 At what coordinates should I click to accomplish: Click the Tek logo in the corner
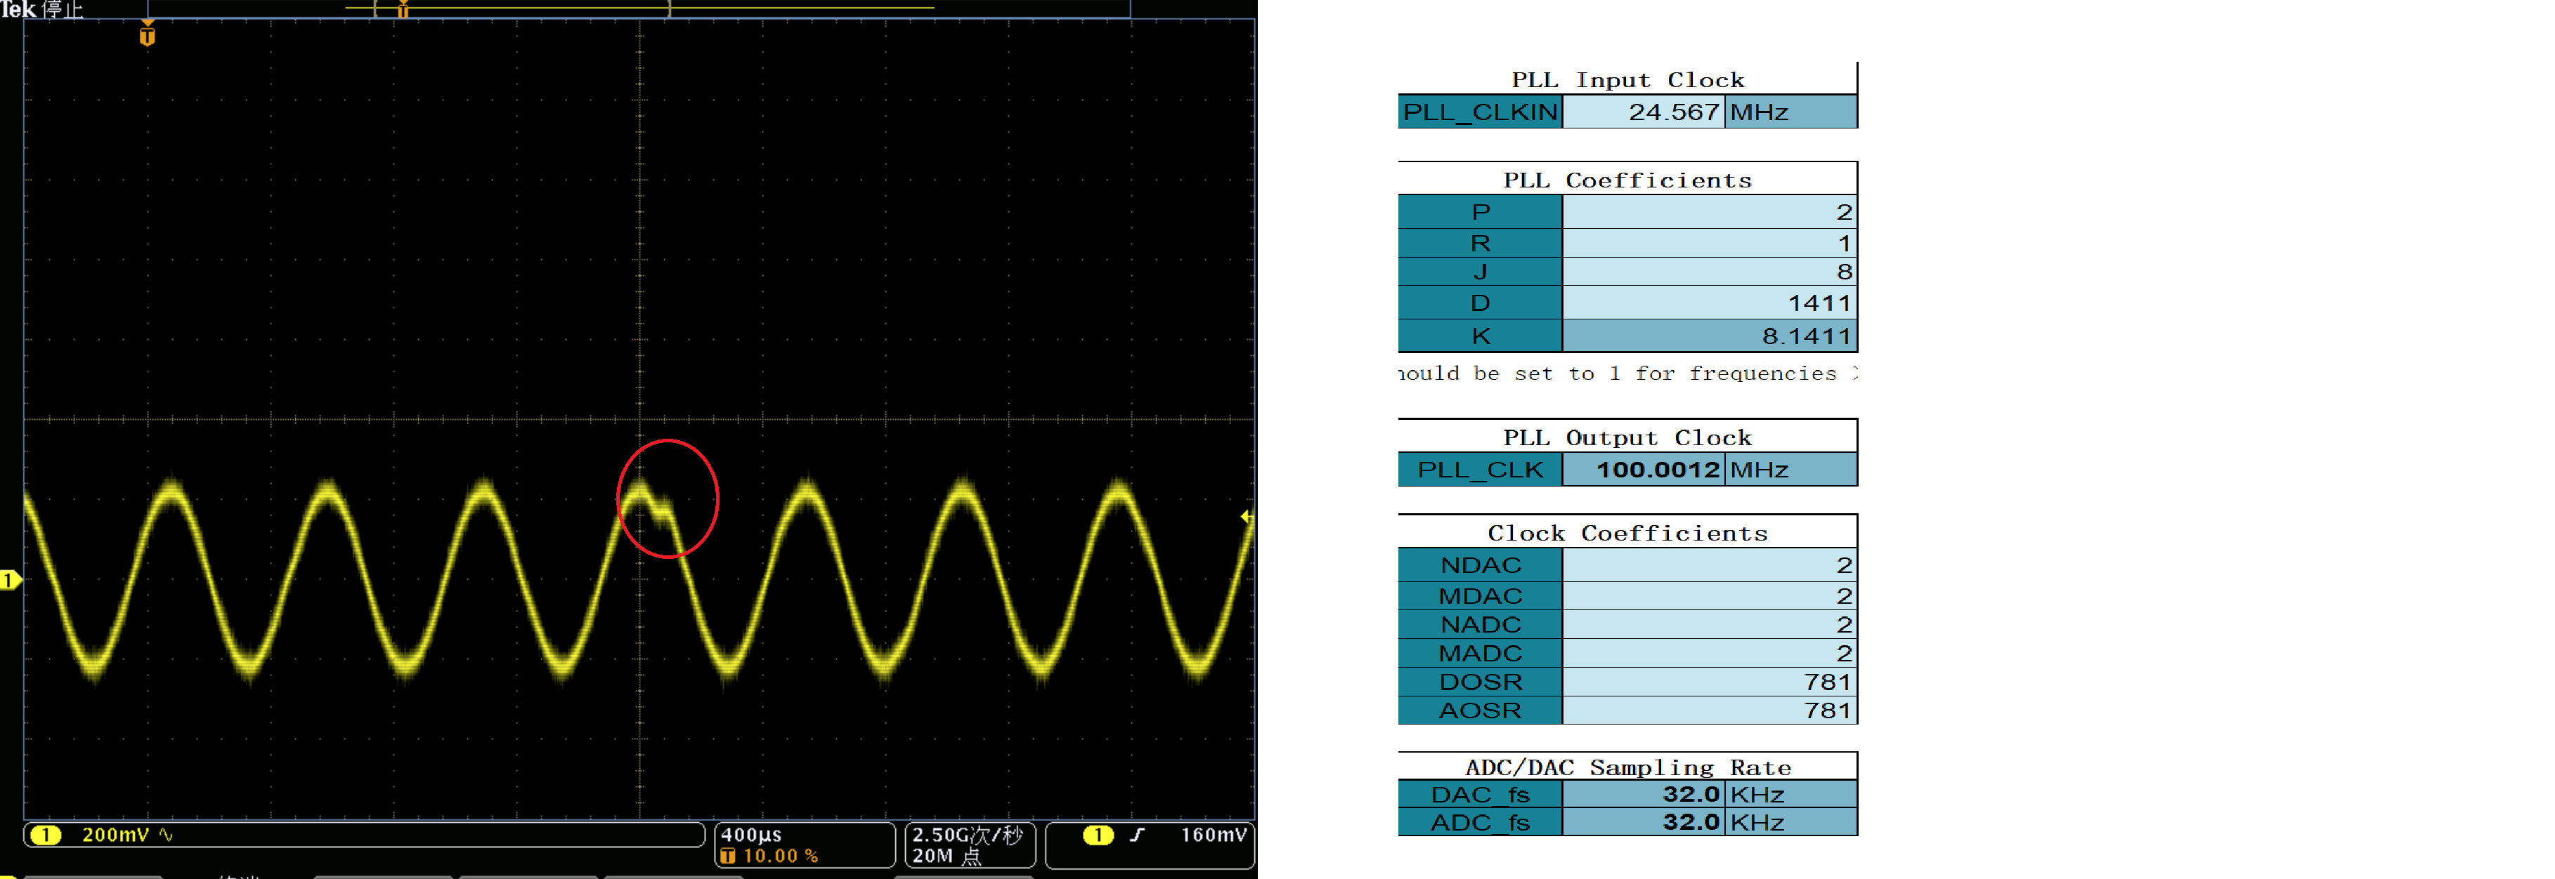[x=18, y=9]
